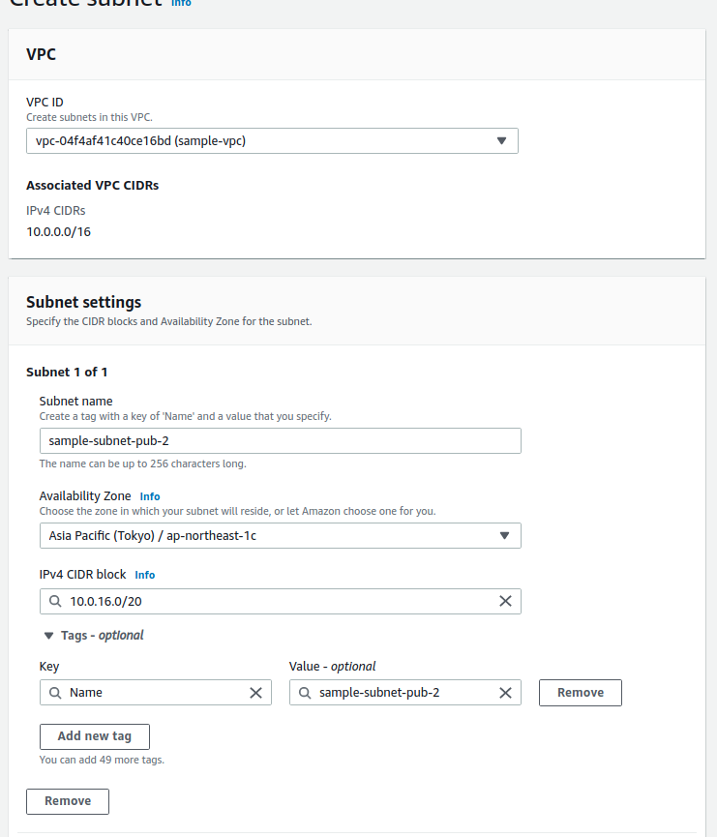
Task: Click the tag Key input containing Name
Action: 155,693
